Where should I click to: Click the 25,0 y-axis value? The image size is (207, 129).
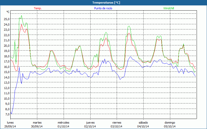point(7,19)
